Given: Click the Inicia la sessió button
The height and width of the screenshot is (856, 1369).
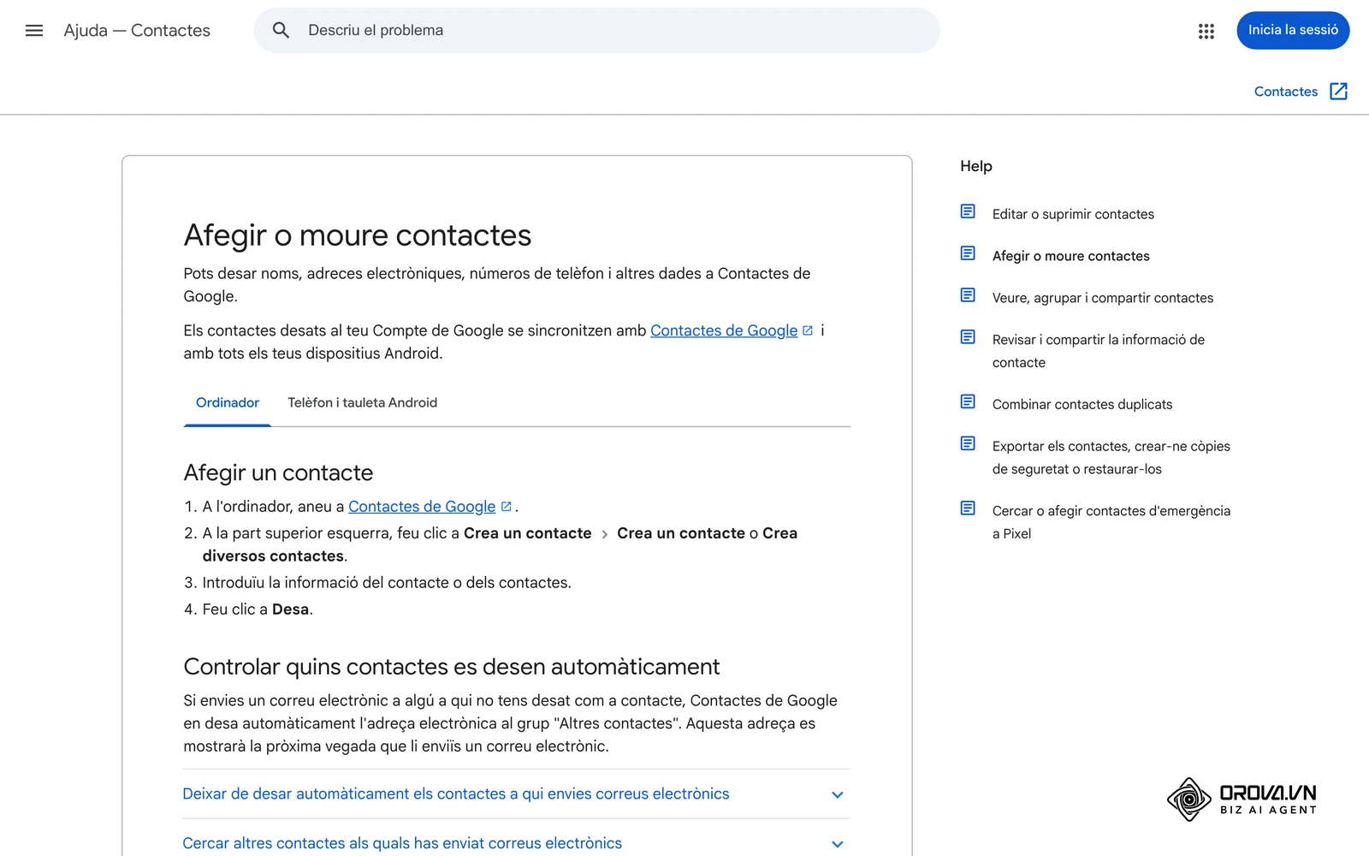Looking at the screenshot, I should pyautogui.click(x=1293, y=31).
